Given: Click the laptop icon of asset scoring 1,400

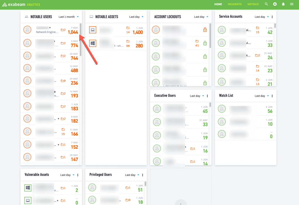Looking at the screenshot, I should [93, 30].
